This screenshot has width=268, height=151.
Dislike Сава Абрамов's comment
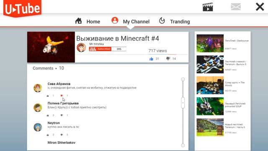click(62, 96)
